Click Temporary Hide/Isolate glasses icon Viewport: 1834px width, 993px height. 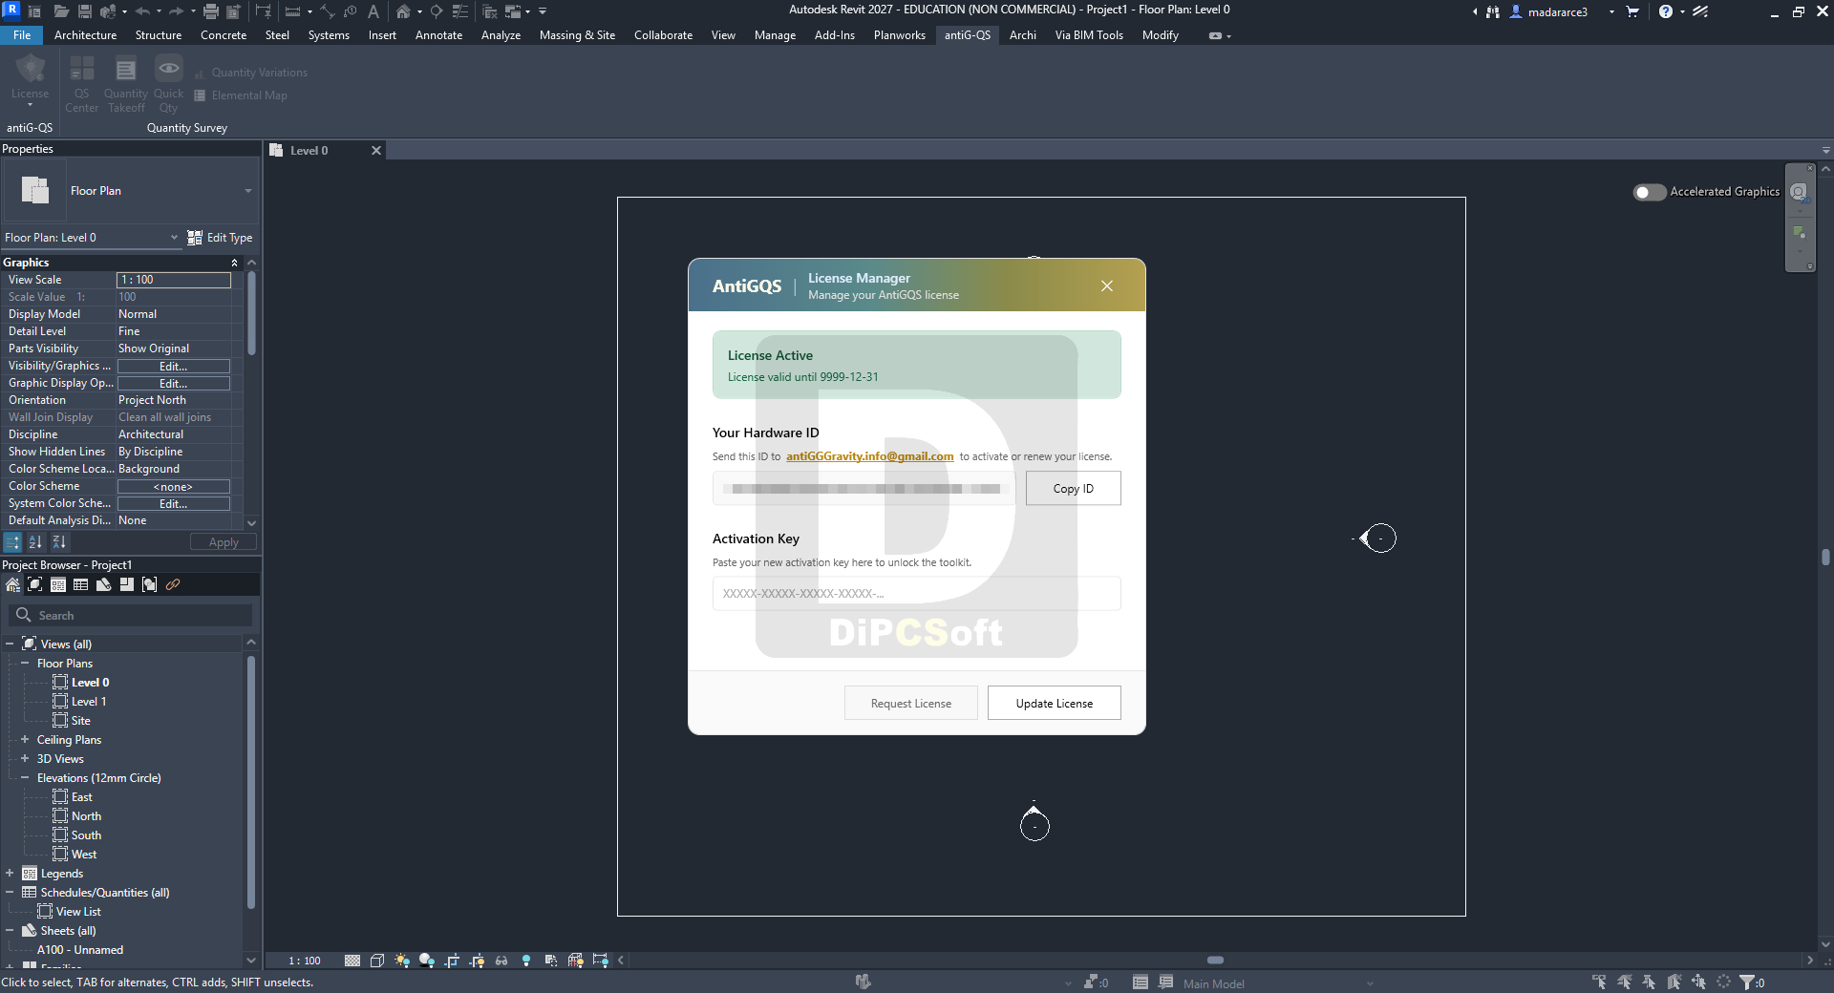501,961
